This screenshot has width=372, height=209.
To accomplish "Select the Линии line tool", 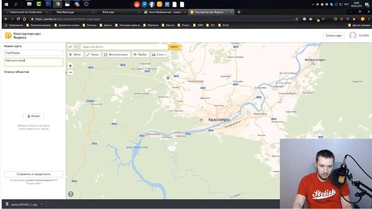I will click(92, 55).
